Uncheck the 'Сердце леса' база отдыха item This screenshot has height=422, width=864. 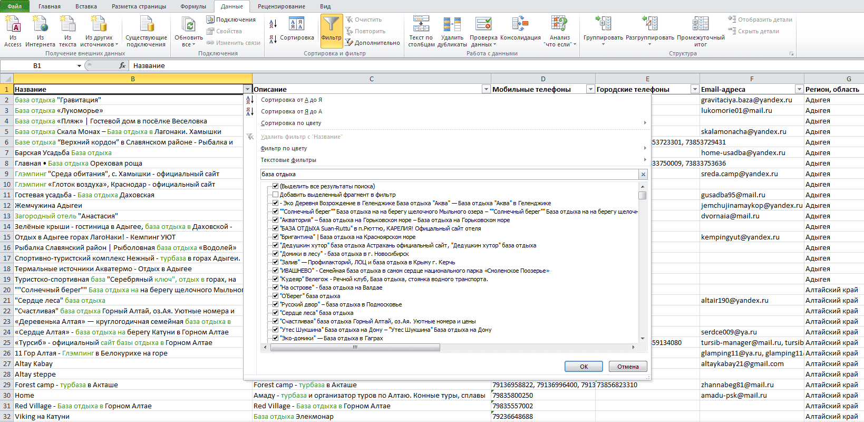(275, 313)
